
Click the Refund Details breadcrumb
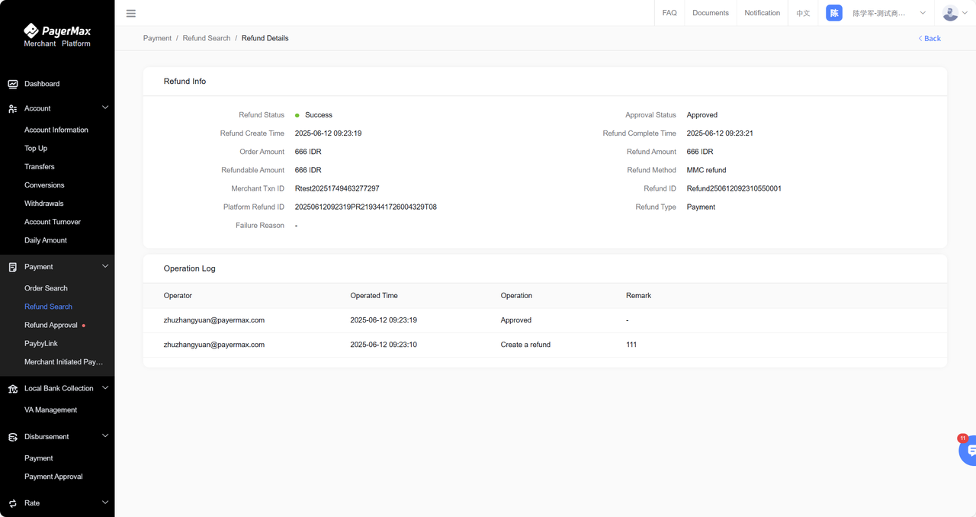click(265, 38)
